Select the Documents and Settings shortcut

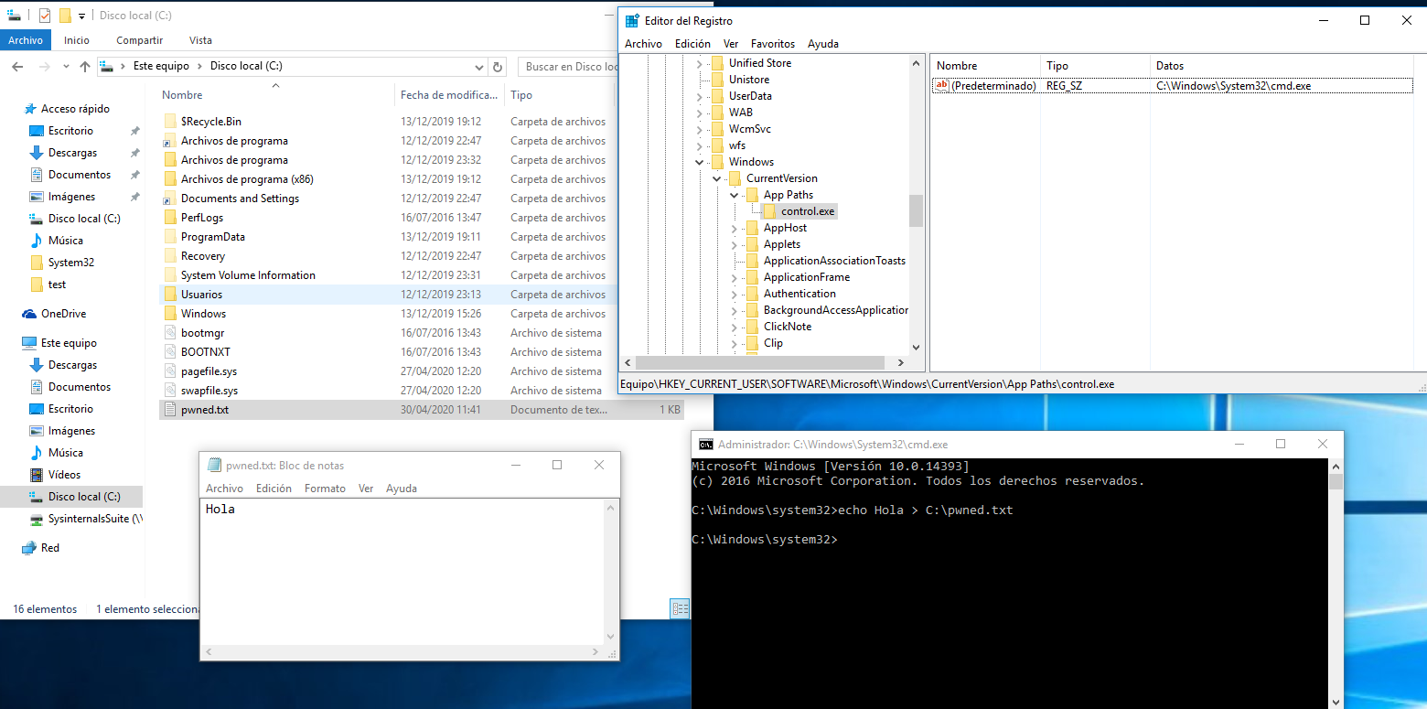[240, 199]
